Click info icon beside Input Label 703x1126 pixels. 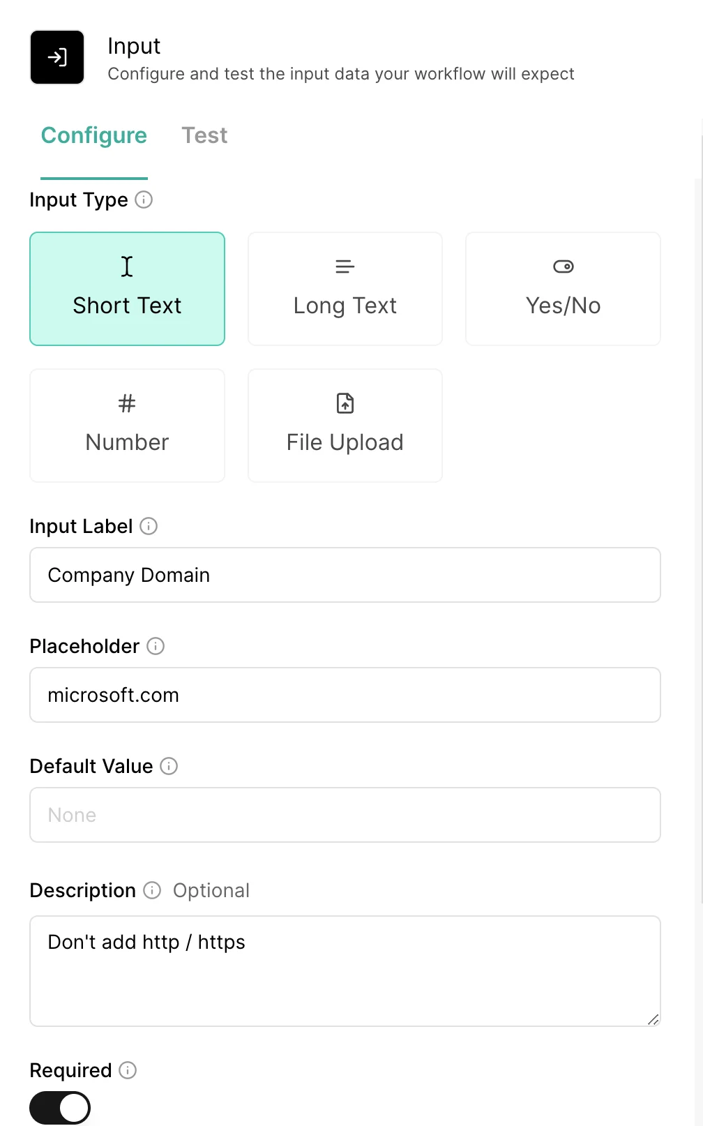point(149,526)
